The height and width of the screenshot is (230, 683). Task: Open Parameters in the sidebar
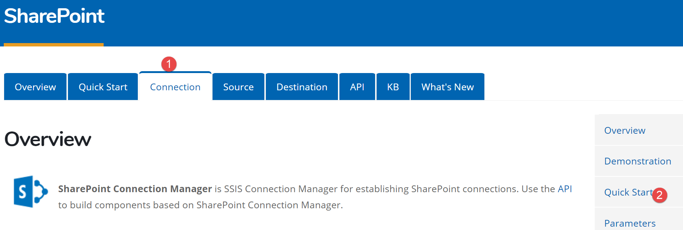(x=630, y=223)
